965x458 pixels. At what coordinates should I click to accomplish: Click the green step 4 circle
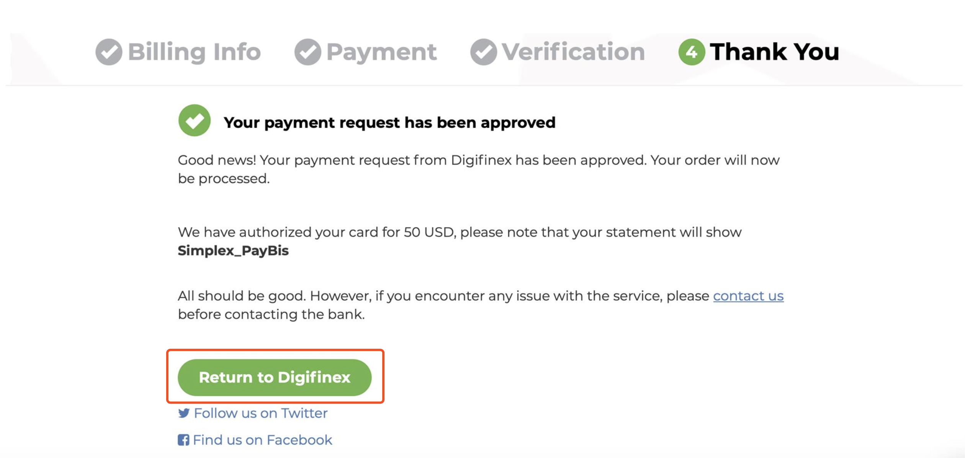coord(692,52)
